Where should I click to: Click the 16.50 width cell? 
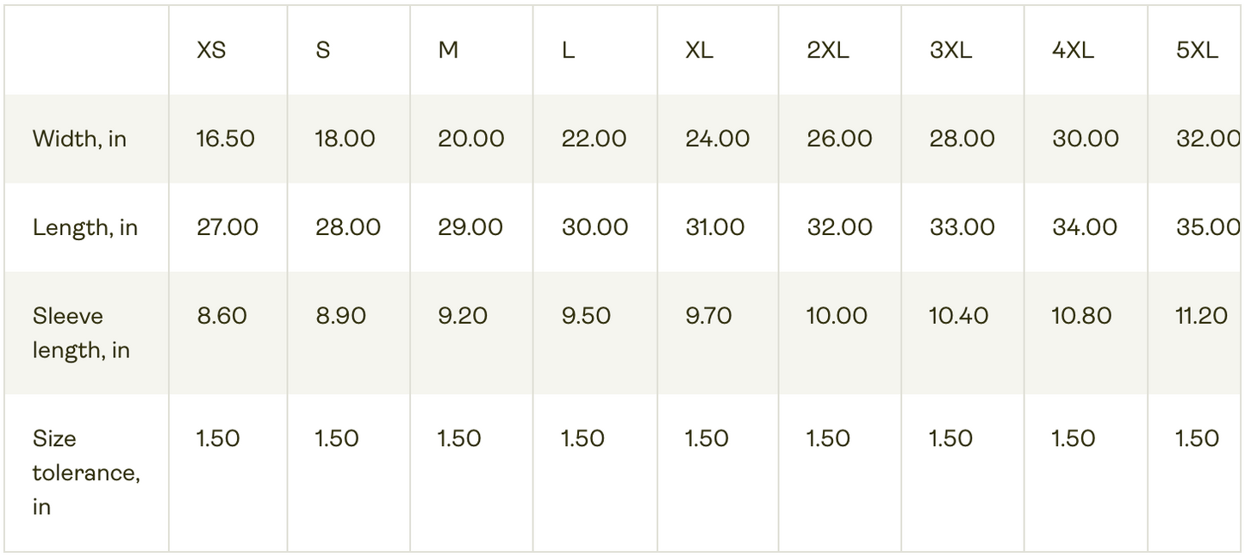[x=225, y=139]
